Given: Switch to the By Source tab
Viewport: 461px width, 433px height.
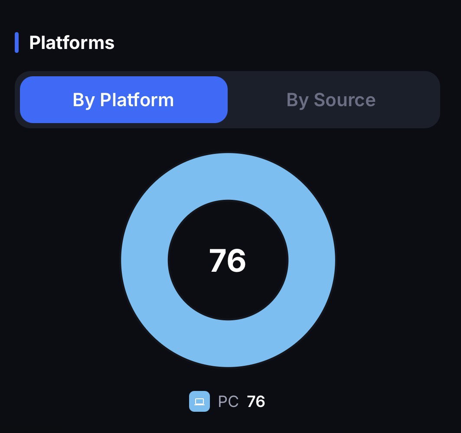Looking at the screenshot, I should (331, 100).
